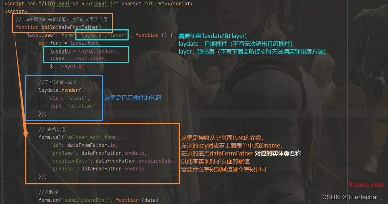Click the layui.js path in script src
Screen dimensions: 388x204
pos(79,4)
